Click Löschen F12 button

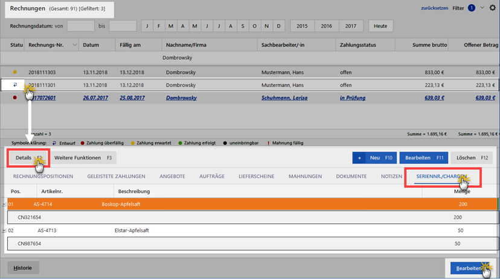point(472,158)
